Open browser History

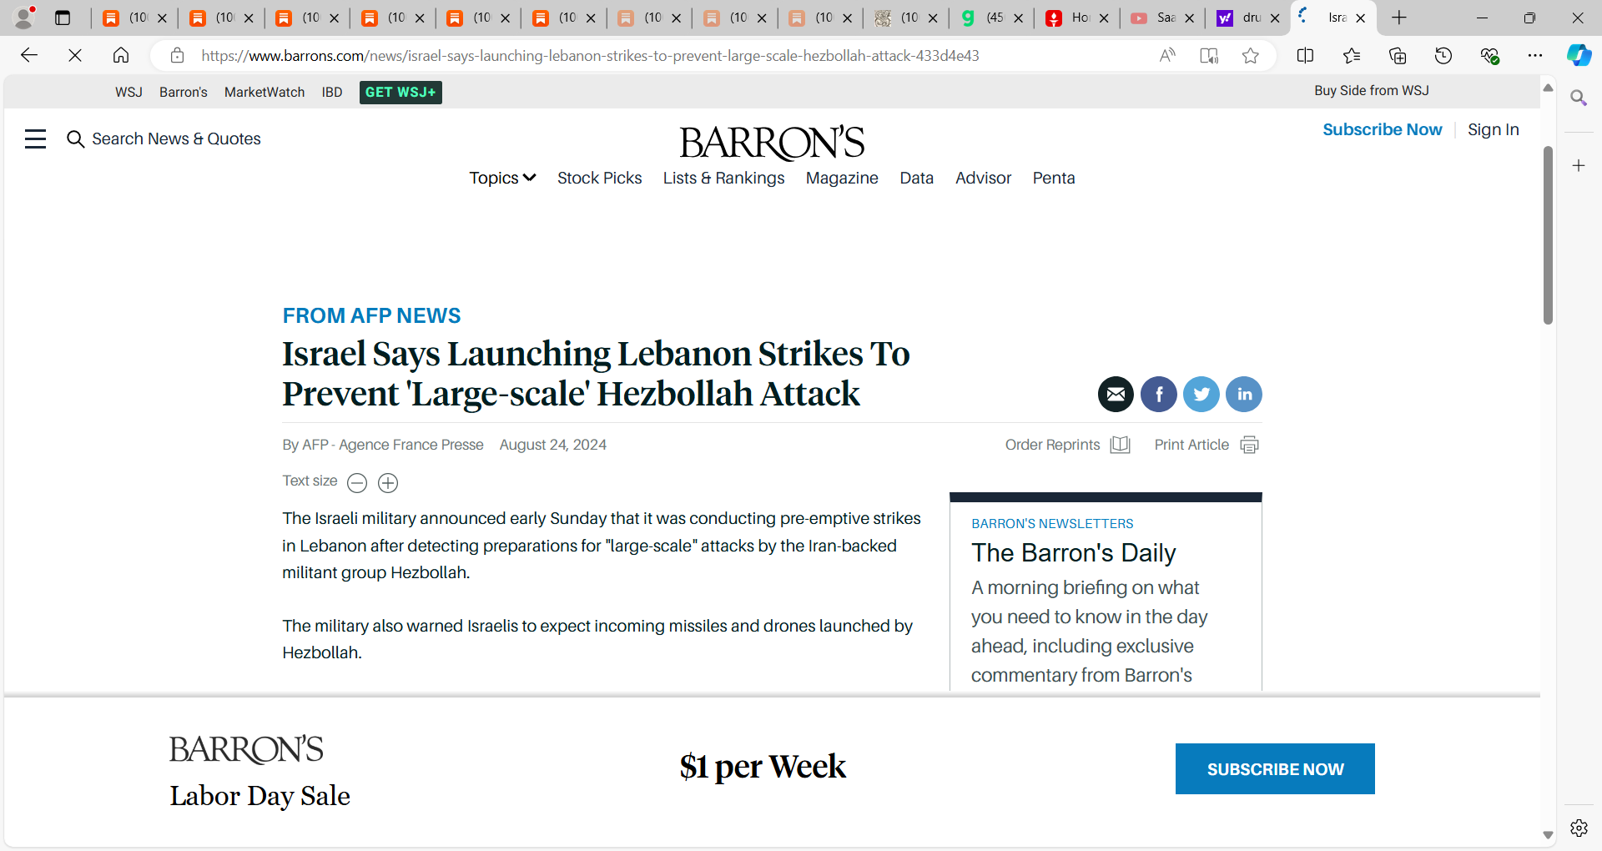pos(1443,56)
